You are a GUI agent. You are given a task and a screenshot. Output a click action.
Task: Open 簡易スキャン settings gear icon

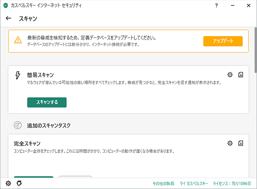[x=230, y=75]
